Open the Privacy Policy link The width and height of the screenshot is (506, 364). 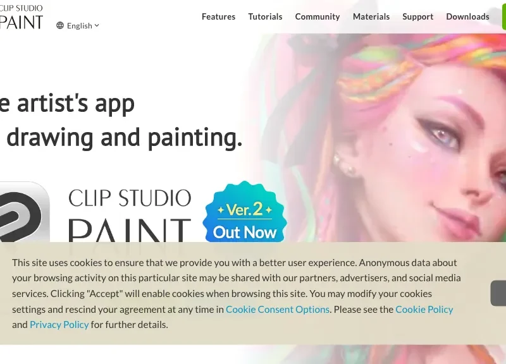click(x=59, y=324)
